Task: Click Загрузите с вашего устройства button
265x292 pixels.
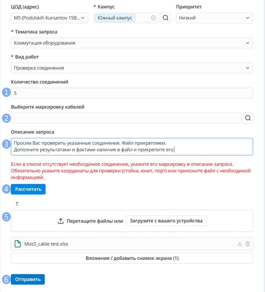Action: 166,221
